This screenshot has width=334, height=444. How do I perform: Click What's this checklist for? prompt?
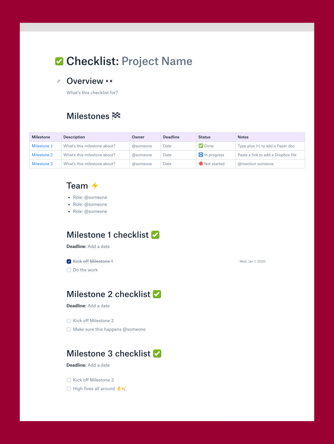tap(92, 92)
